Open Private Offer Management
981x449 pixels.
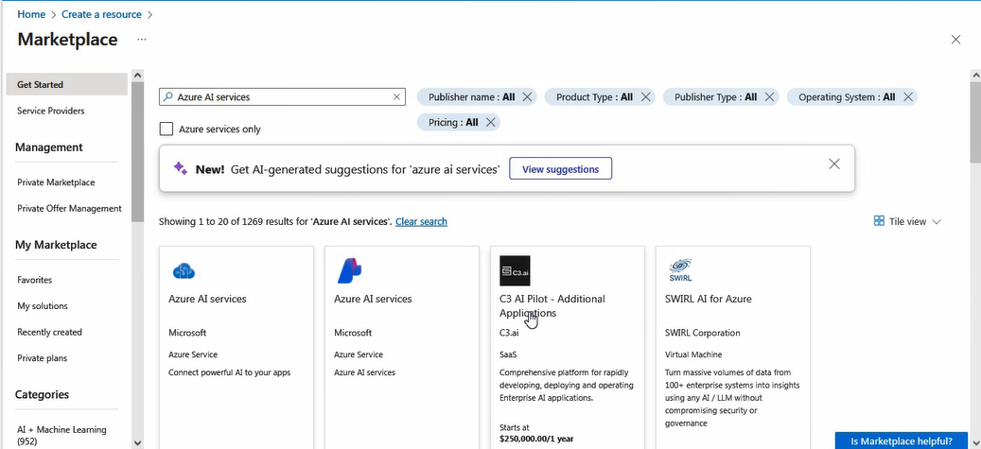(x=69, y=208)
